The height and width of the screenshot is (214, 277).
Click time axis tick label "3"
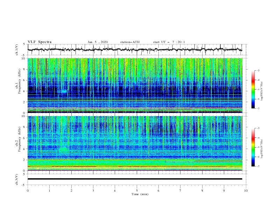(x=93, y=191)
